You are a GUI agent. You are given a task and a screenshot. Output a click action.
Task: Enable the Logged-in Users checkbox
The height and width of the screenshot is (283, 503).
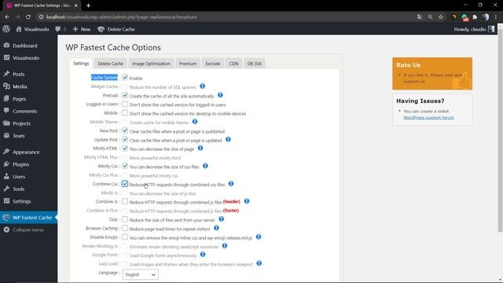point(125,105)
